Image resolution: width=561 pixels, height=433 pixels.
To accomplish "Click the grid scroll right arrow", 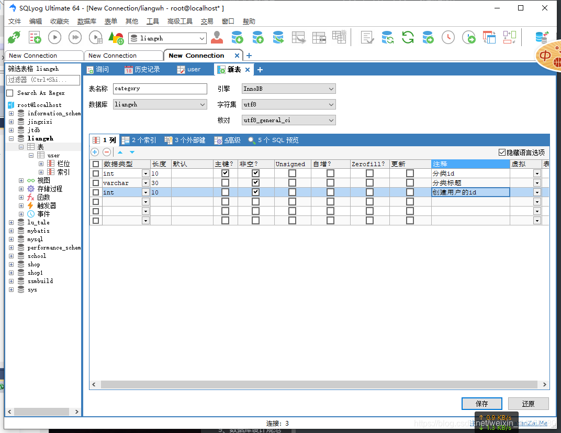I will click(x=544, y=385).
